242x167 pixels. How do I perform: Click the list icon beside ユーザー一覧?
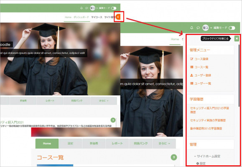(x=191, y=83)
